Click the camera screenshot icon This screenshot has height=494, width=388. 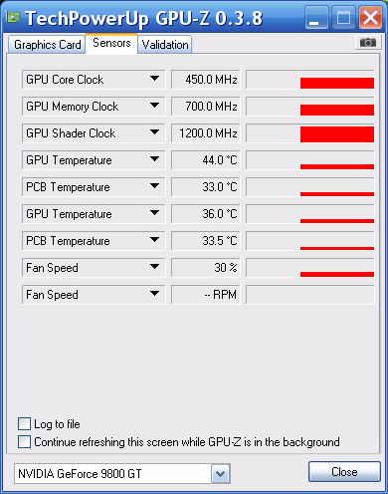tap(368, 43)
